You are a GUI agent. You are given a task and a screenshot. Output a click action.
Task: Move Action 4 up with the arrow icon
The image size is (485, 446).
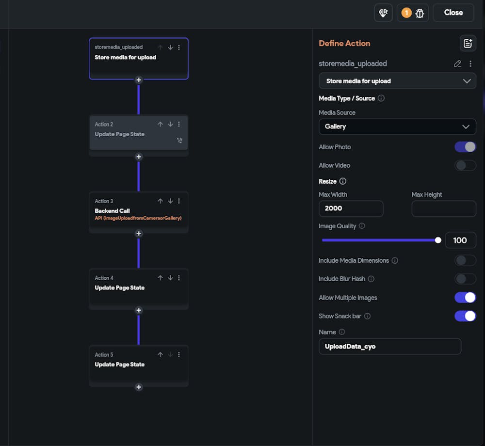click(x=160, y=278)
